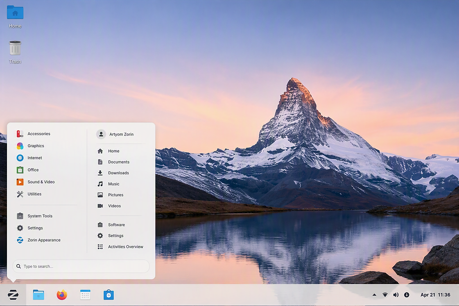Launch Files from the taskbar
Viewport: 459px width, 306px height.
click(x=38, y=295)
